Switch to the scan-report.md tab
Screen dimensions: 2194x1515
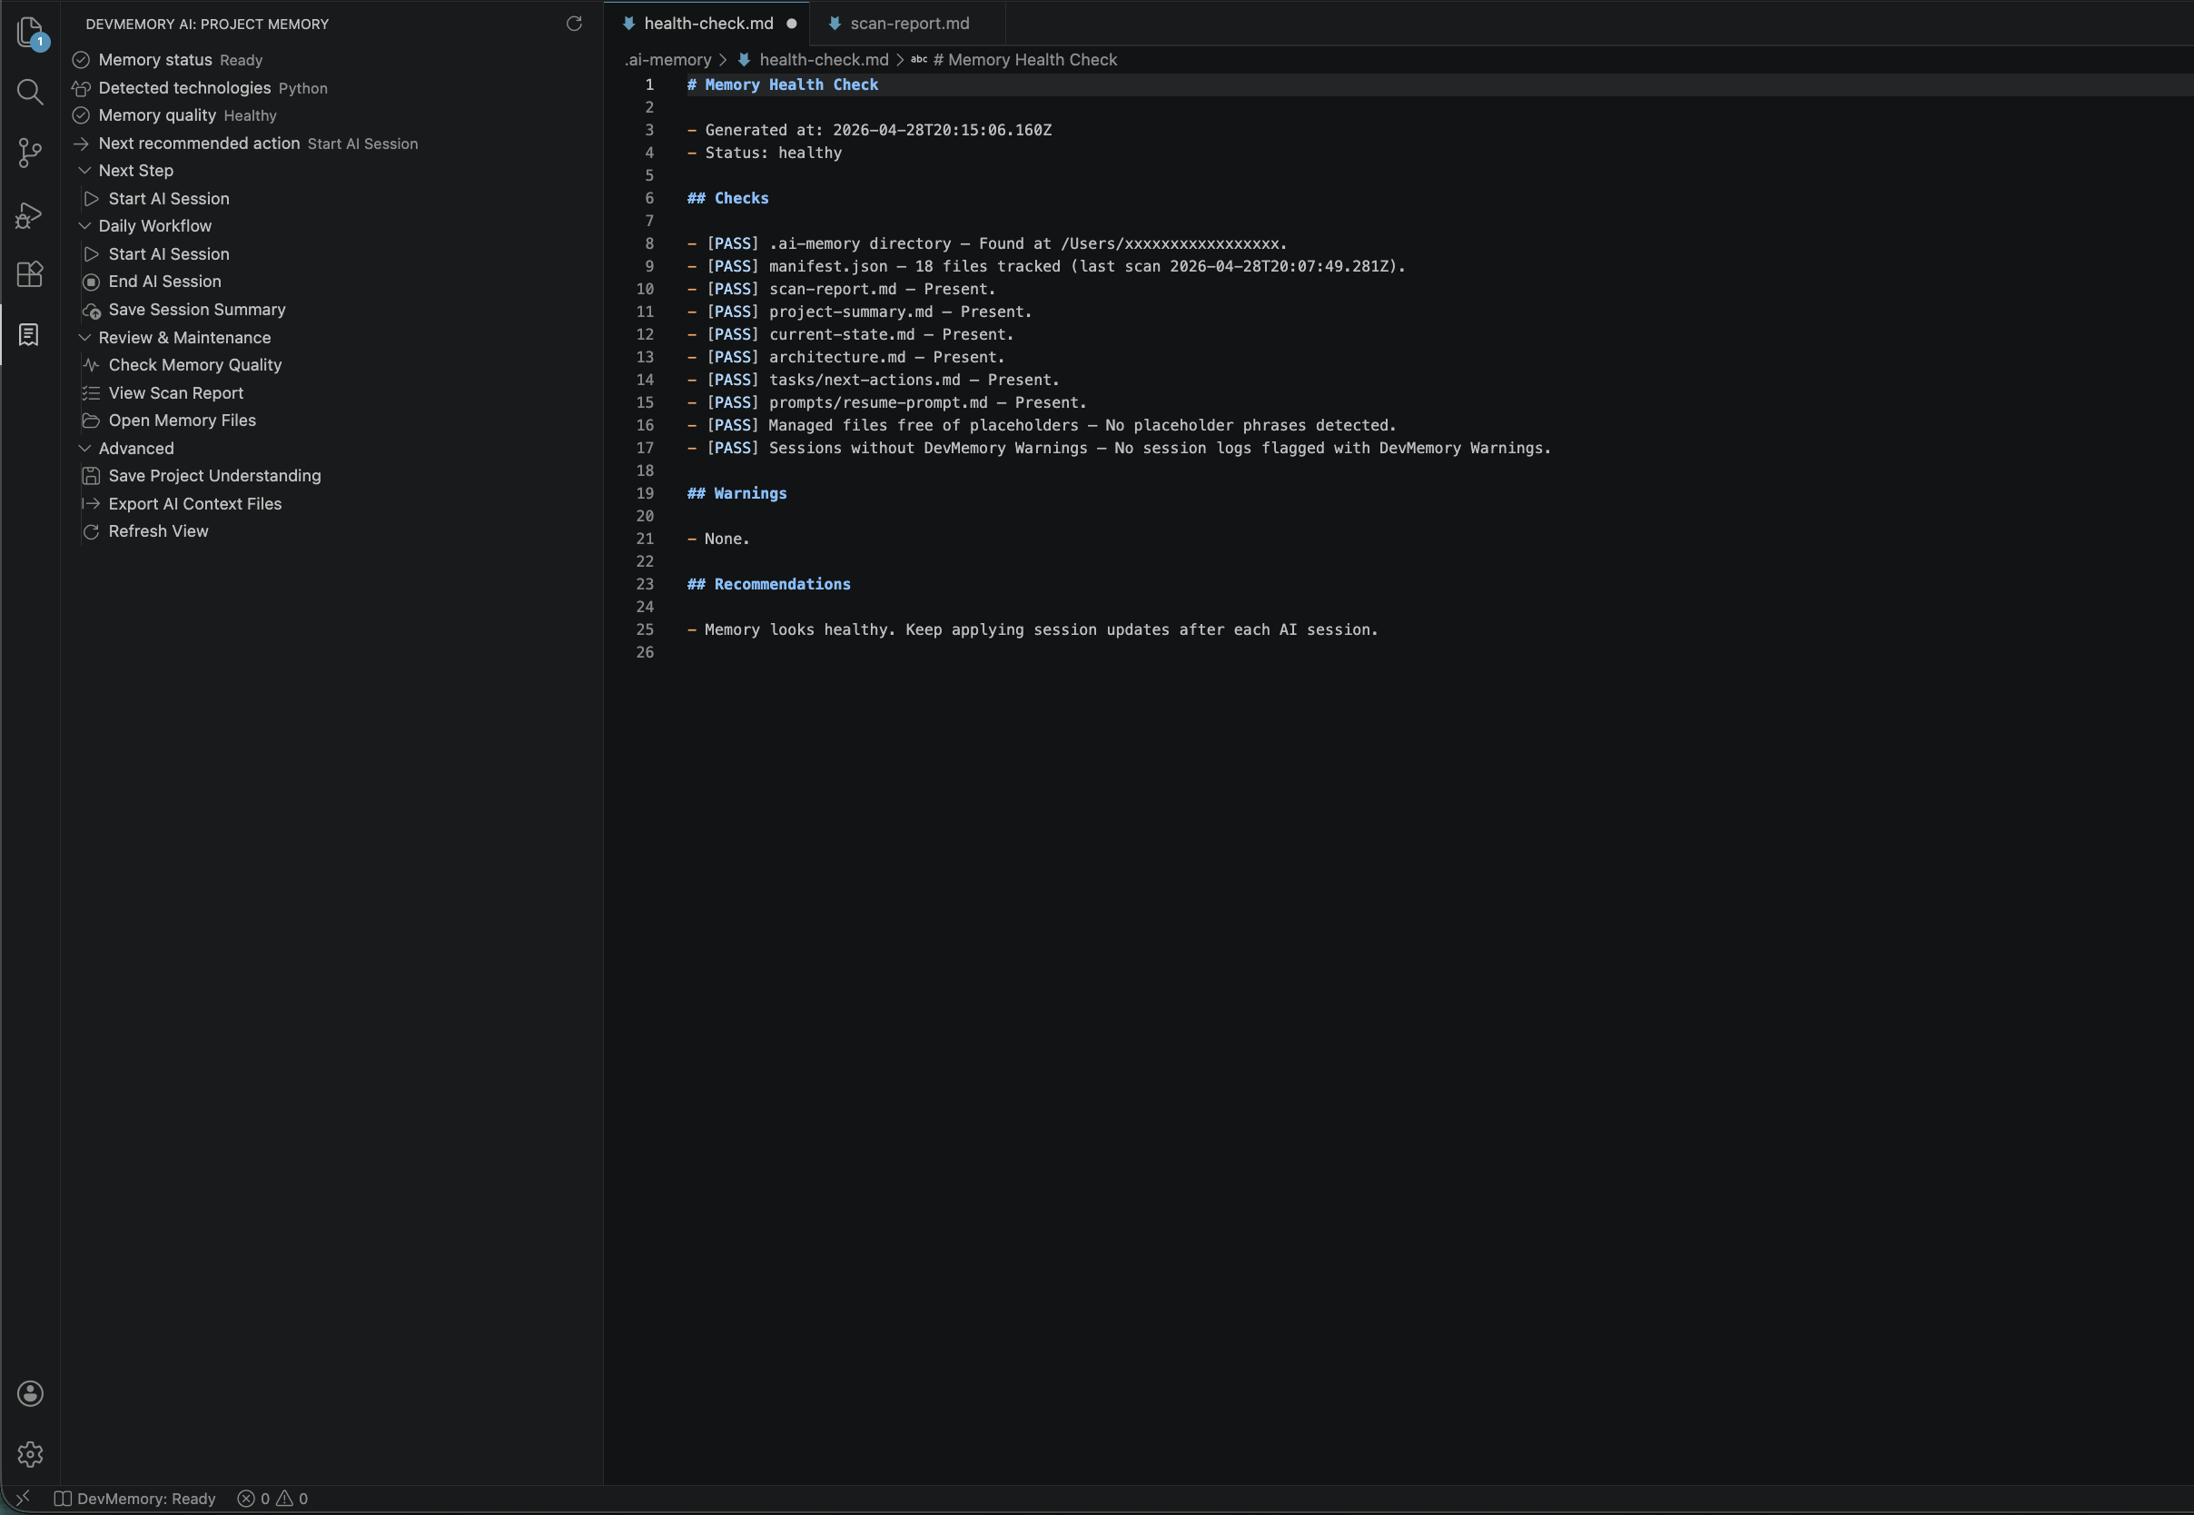(908, 23)
